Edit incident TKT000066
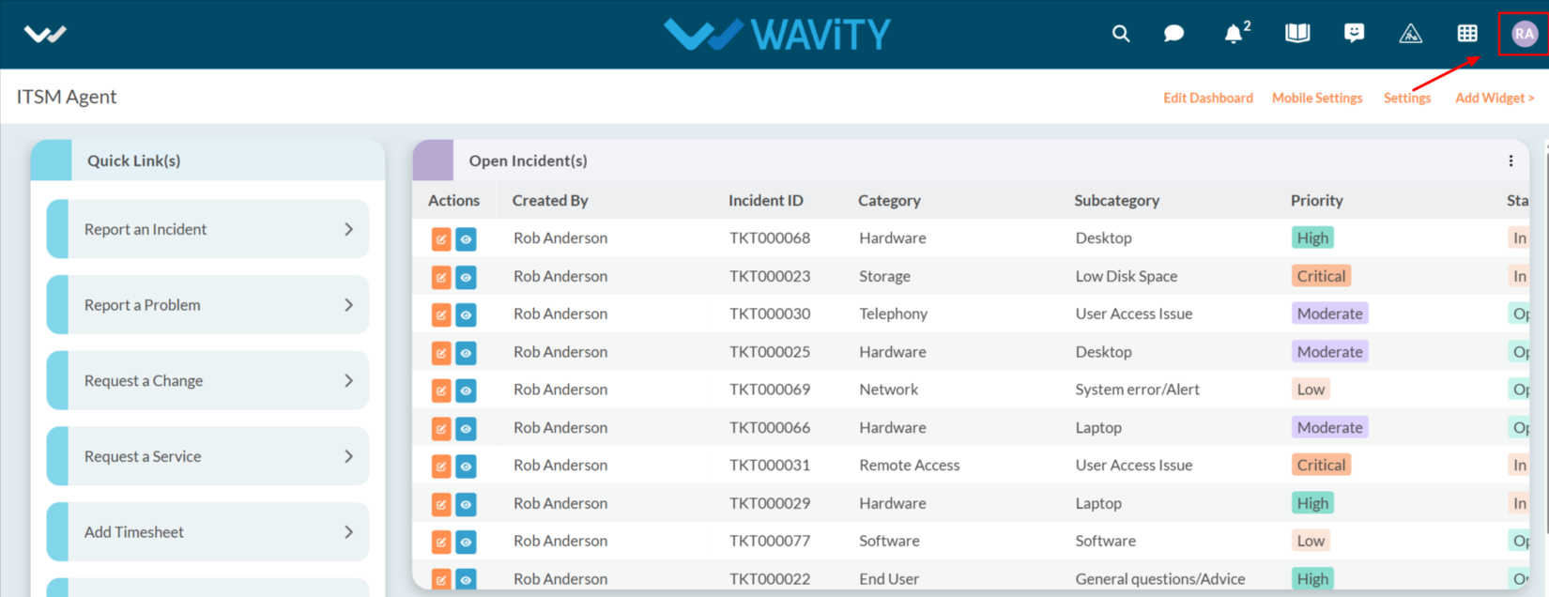Viewport: 1549px width, 597px height. (x=441, y=428)
